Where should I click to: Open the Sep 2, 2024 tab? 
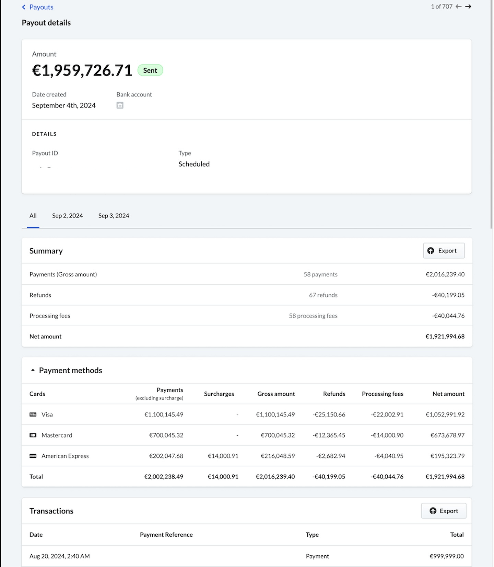pyautogui.click(x=67, y=216)
